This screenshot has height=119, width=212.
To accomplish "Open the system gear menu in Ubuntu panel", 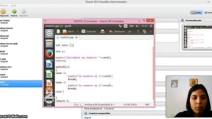I will (151, 26).
